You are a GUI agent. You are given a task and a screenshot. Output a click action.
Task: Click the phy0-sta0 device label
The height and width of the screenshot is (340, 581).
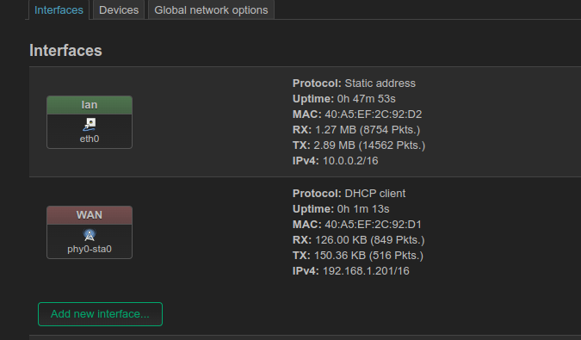90,249
